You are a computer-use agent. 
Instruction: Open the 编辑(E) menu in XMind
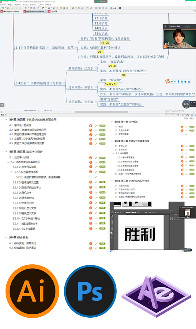click(10, 5)
